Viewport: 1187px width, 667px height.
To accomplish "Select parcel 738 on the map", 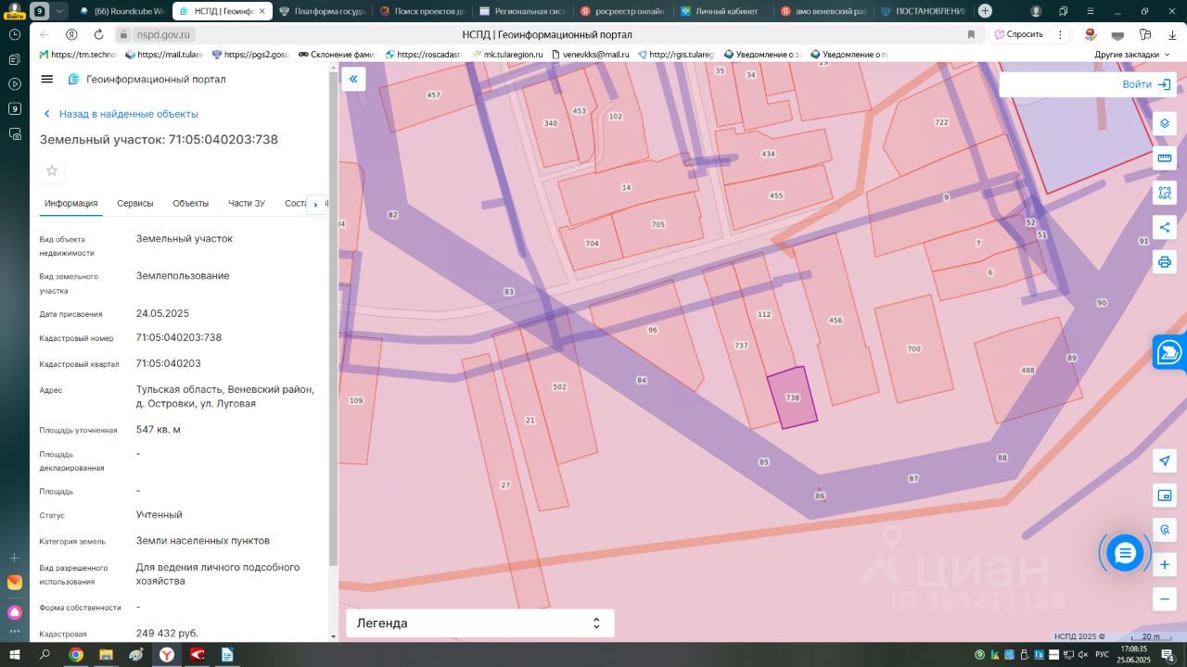I will click(x=793, y=397).
